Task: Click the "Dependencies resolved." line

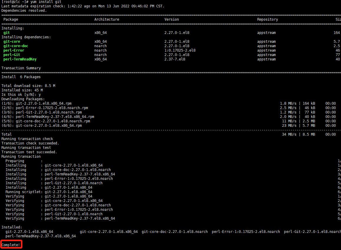Action: [x=24, y=11]
